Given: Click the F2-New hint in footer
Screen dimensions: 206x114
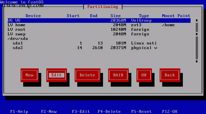Looking at the screenshot, I should (49, 112).
